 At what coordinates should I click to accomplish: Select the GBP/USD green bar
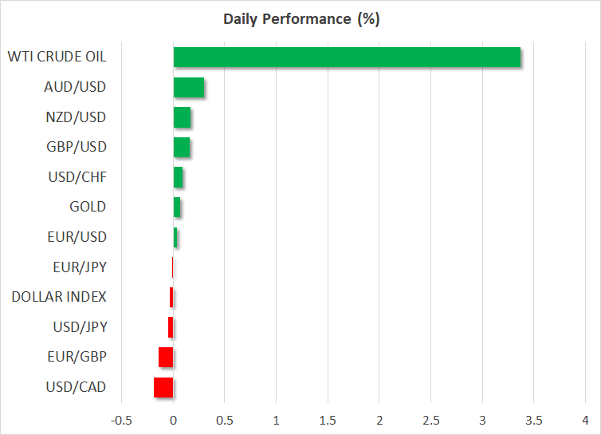tap(182, 148)
